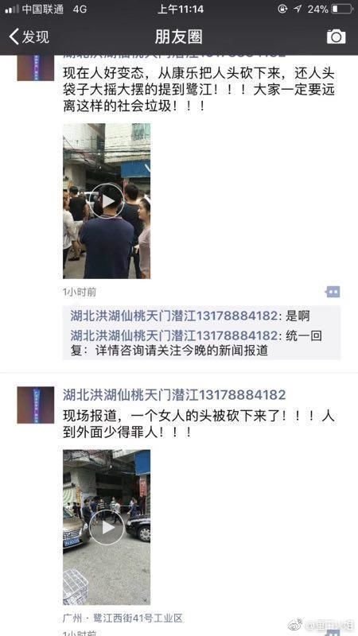The image size is (358, 636).
Task: Open location 广州·鹭江西街41号工业区
Action: coord(123,619)
